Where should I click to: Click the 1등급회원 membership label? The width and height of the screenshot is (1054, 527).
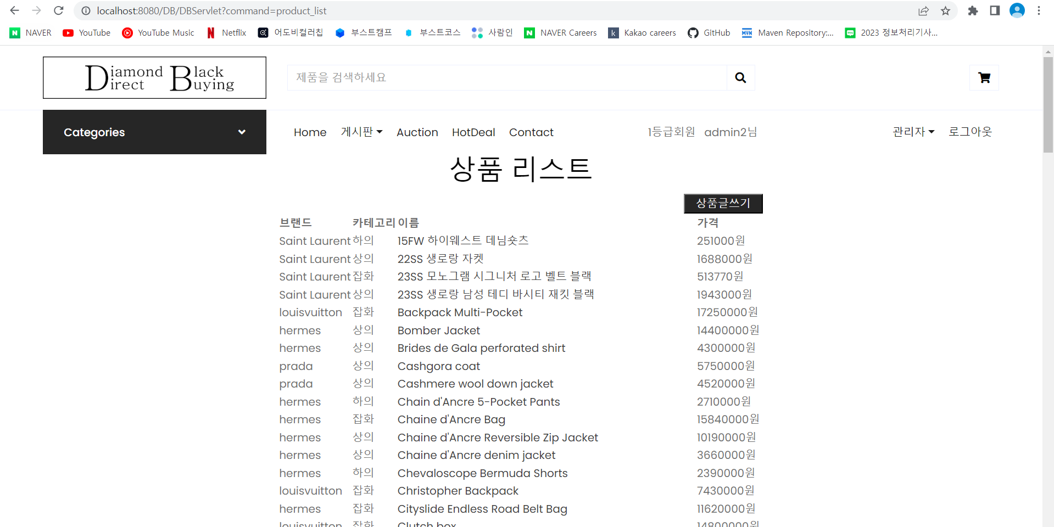[671, 132]
